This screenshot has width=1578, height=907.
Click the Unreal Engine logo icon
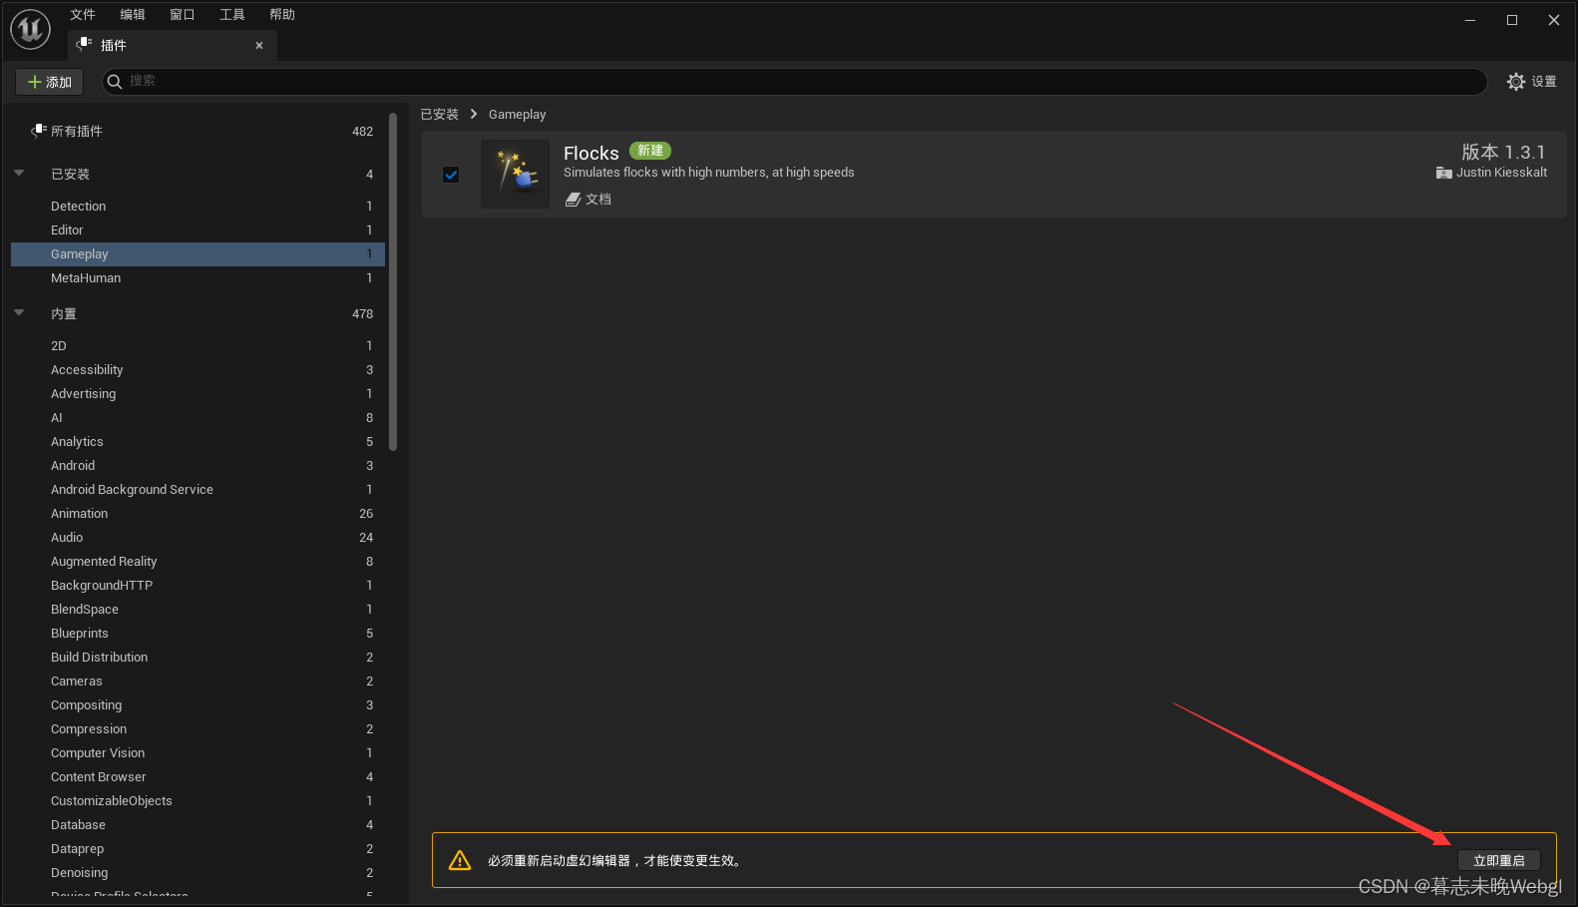click(x=30, y=29)
